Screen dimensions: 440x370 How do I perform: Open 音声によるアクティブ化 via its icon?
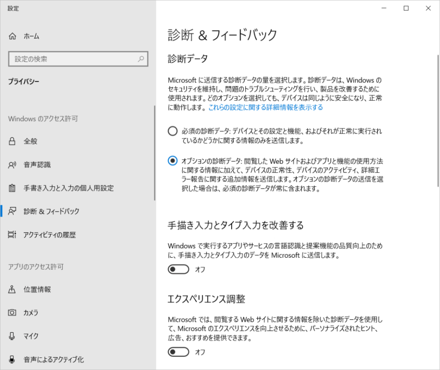[x=12, y=360]
